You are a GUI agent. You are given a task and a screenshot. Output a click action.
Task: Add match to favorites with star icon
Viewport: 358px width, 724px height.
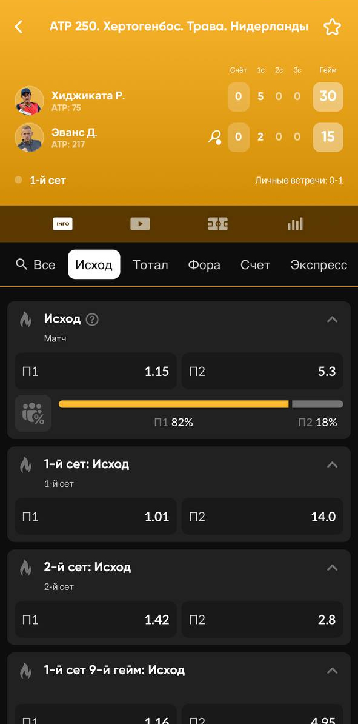(332, 27)
